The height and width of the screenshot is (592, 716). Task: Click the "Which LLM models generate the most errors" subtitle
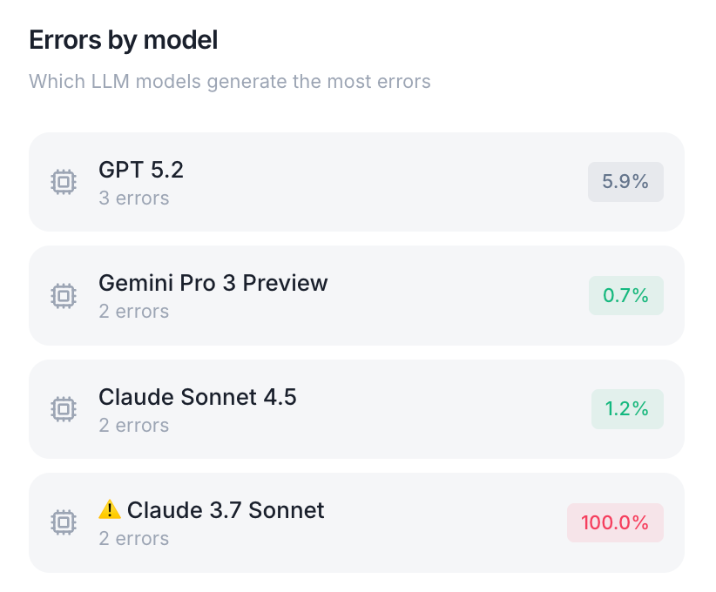[230, 82]
